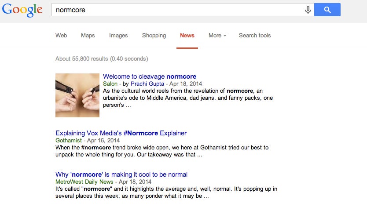This screenshot has height=207, width=367.
Task: Click the MetroWest Daily News source
Action: (x=84, y=182)
